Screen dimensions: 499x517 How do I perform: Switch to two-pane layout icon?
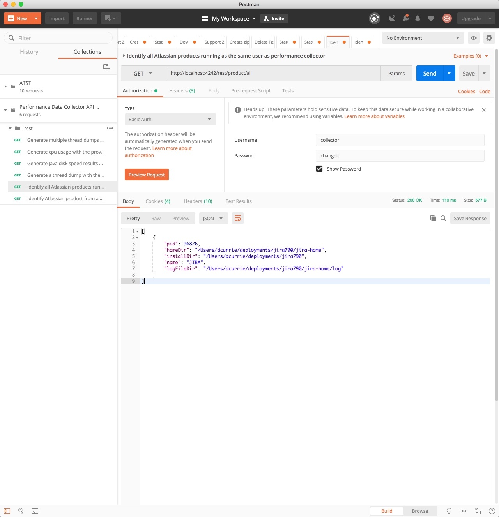click(x=464, y=511)
